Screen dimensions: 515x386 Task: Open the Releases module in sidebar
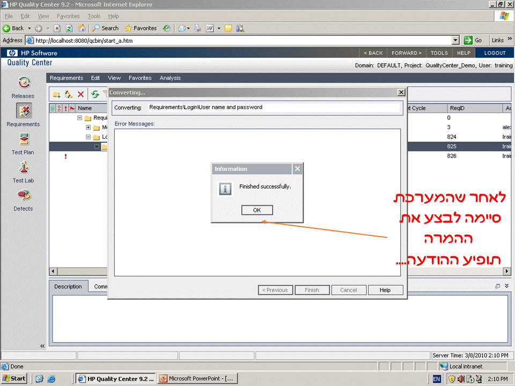click(23, 87)
